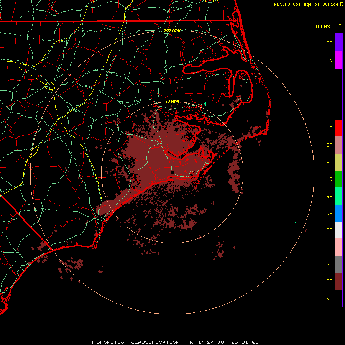Click the green rain echo near 50 NMI ring
Viewport: 345px width, 345px height.
pos(206,104)
